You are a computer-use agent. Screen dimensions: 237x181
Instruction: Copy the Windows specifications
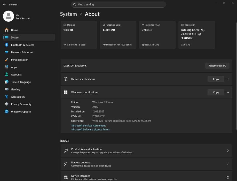coord(216,92)
